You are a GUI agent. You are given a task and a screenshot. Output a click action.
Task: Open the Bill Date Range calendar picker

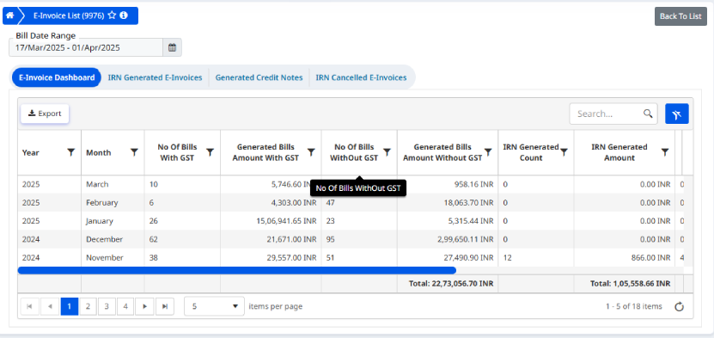172,47
